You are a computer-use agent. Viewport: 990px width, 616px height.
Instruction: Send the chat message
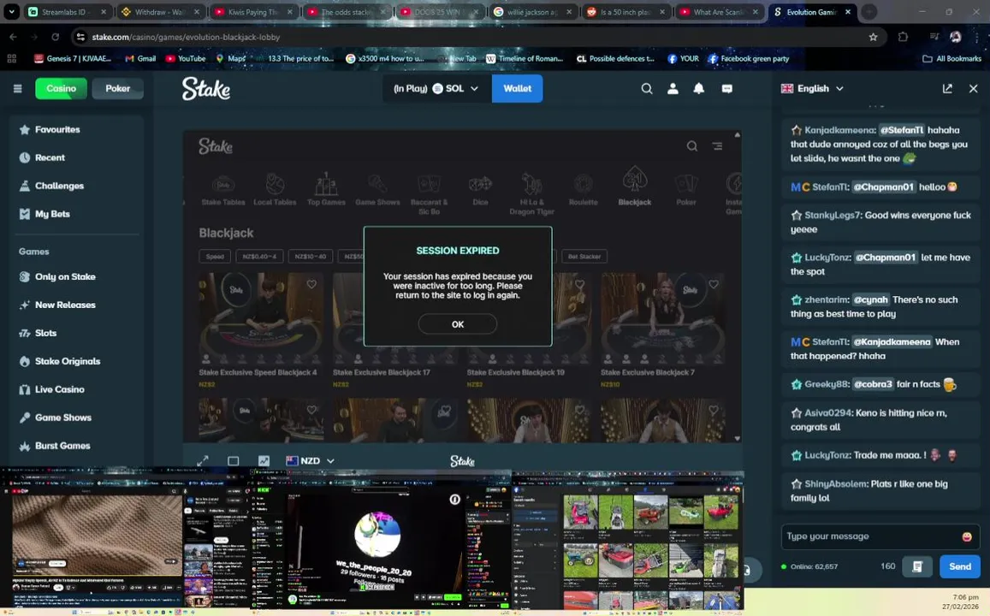pyautogui.click(x=960, y=566)
